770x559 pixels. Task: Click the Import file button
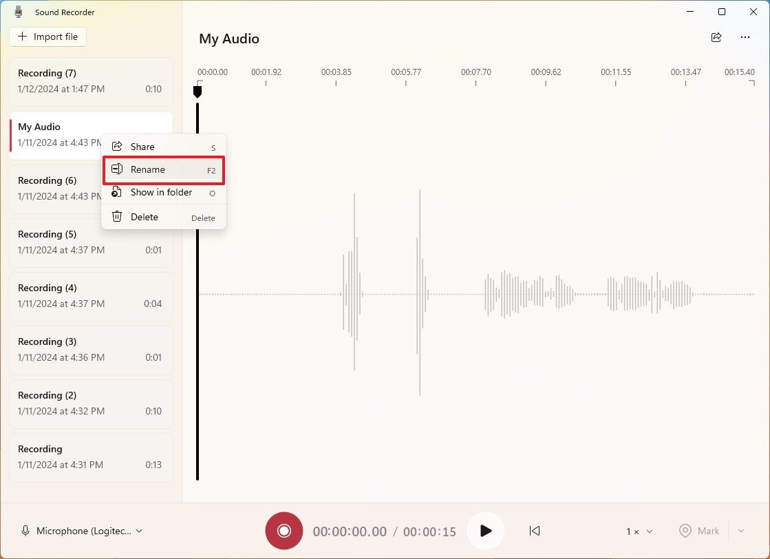47,36
